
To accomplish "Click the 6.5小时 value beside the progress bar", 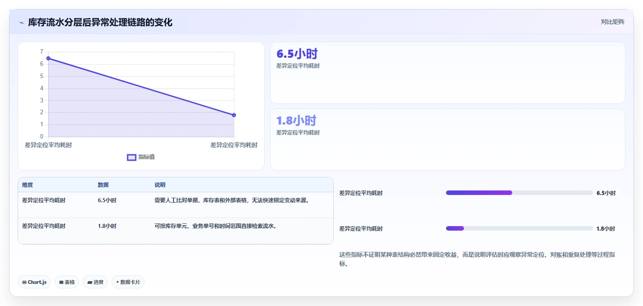I will (606, 193).
